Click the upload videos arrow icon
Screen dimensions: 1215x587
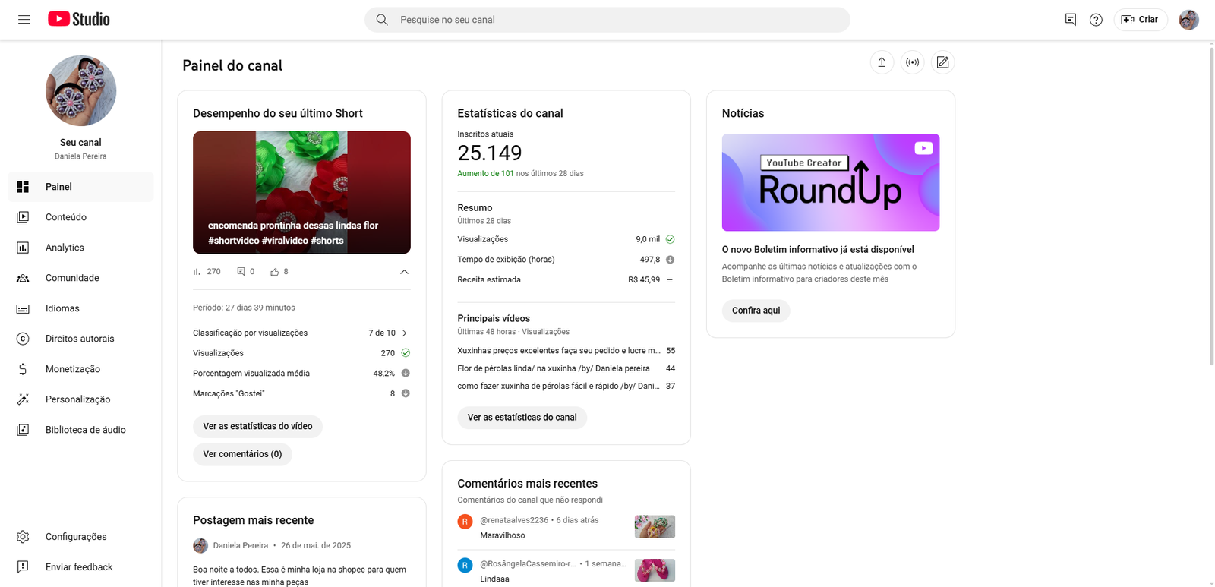tap(882, 62)
